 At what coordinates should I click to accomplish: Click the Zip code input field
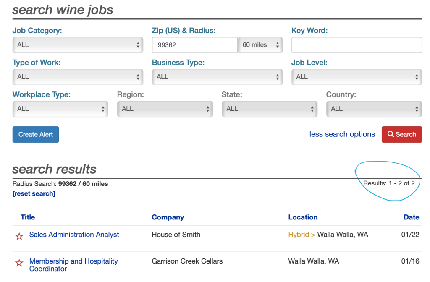[x=195, y=45]
